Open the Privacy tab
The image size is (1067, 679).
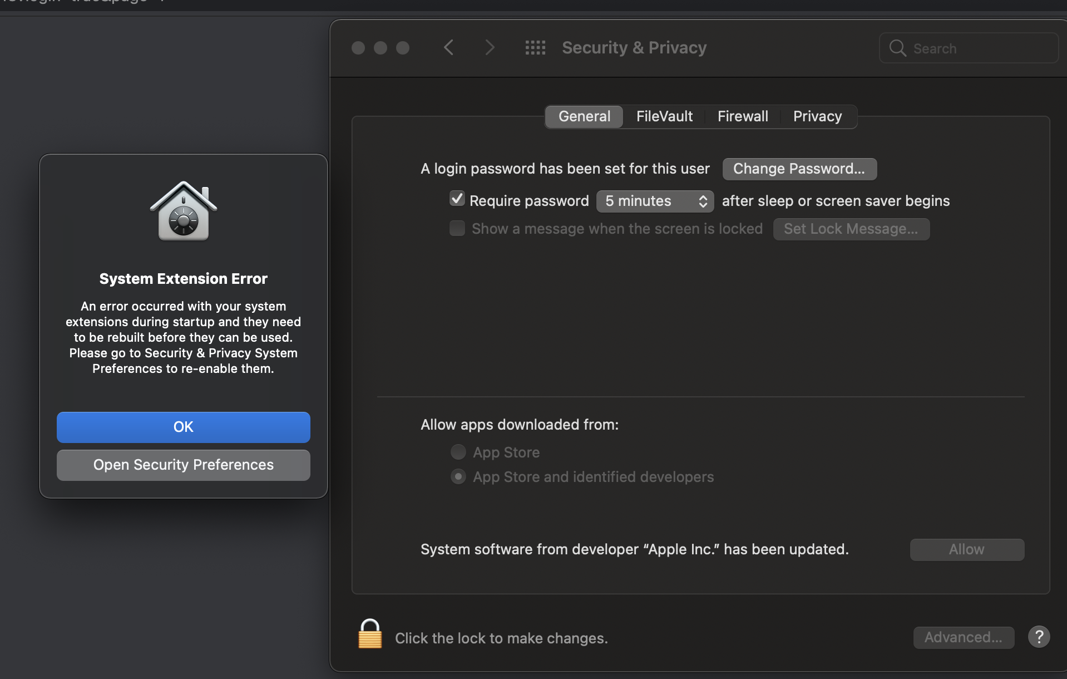817,116
